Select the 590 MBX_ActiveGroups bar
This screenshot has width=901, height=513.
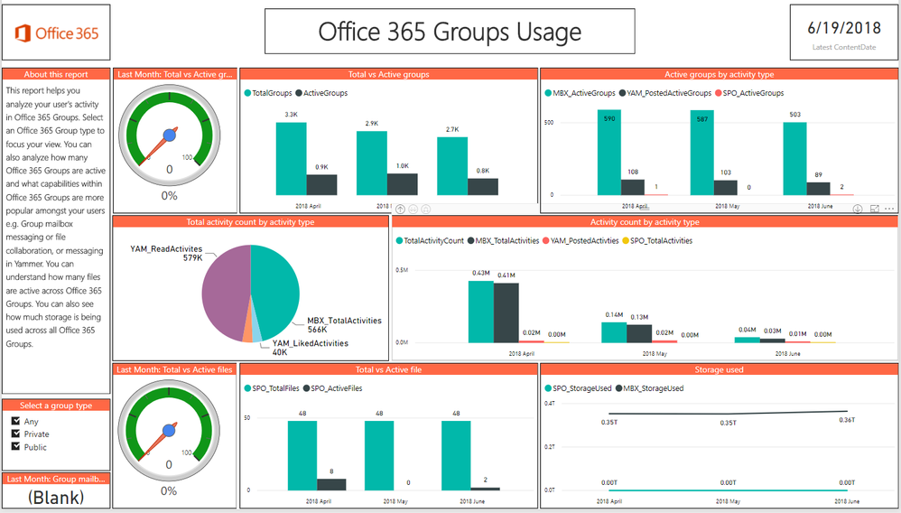609,153
